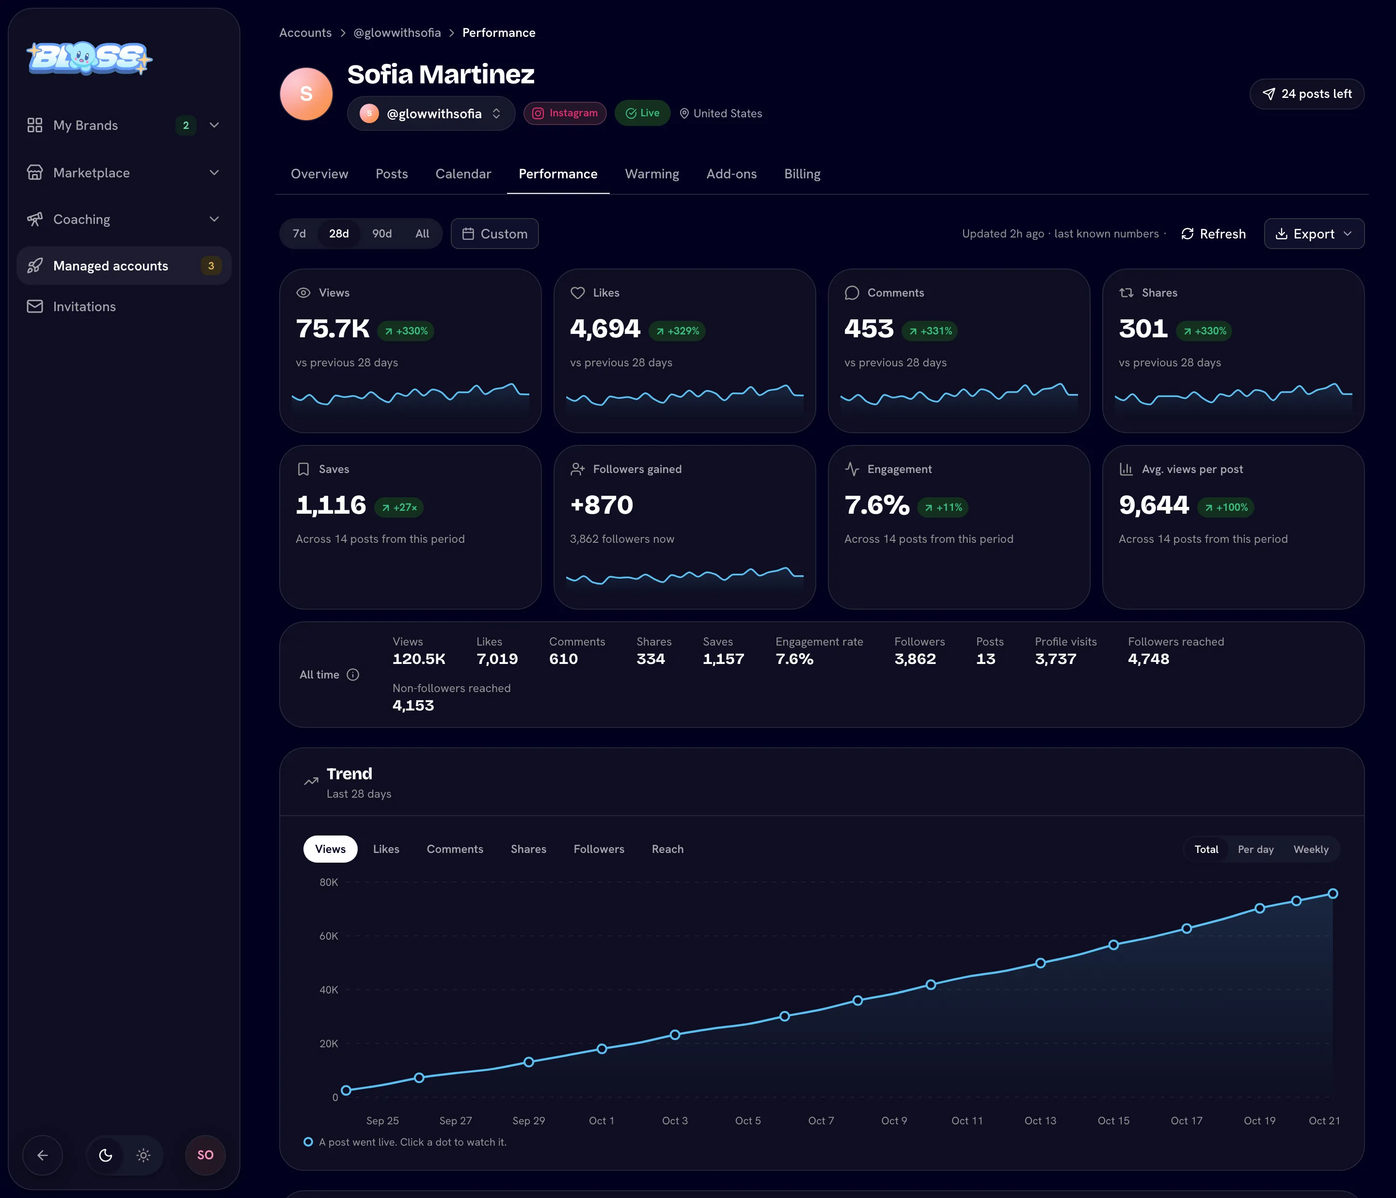Image resolution: width=1396 pixels, height=1198 pixels.
Task: Click the Followers gained person icon
Action: (x=577, y=469)
